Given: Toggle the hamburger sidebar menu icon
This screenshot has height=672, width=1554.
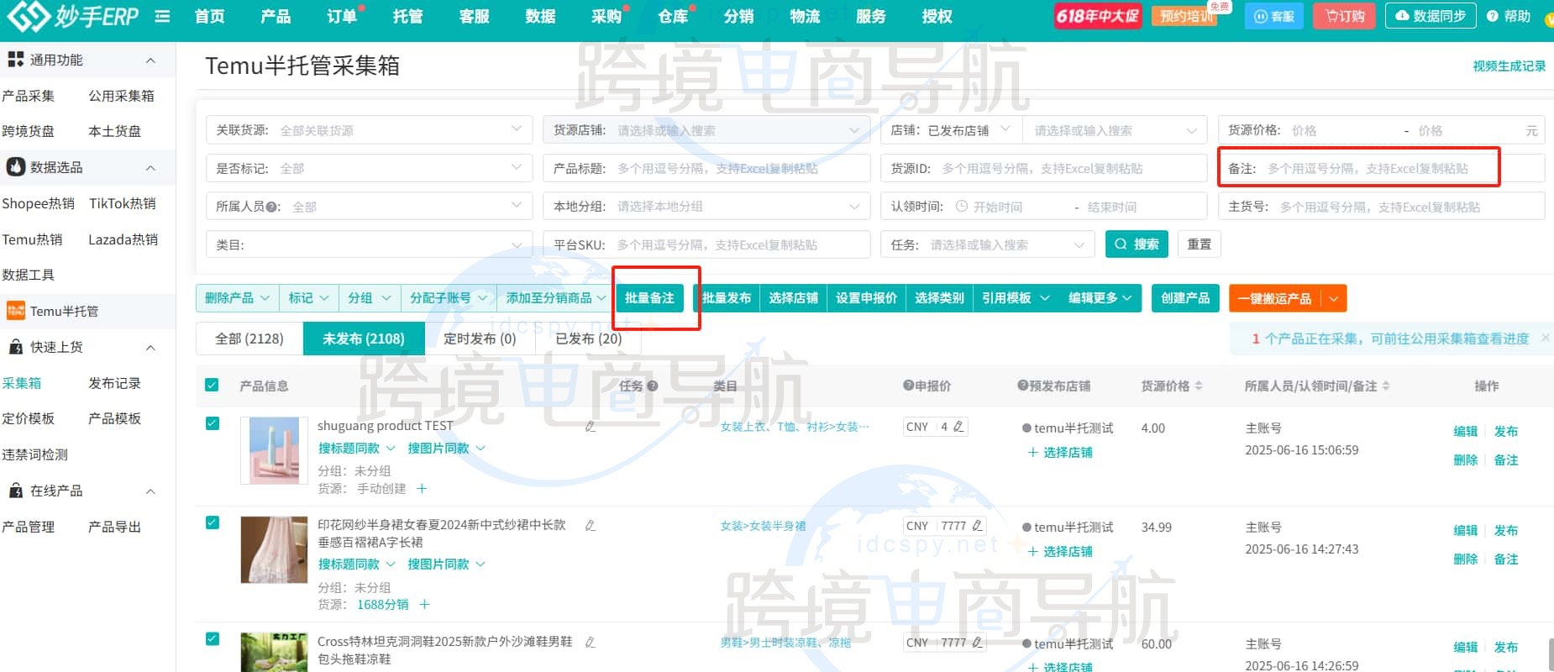Looking at the screenshot, I should click(162, 16).
